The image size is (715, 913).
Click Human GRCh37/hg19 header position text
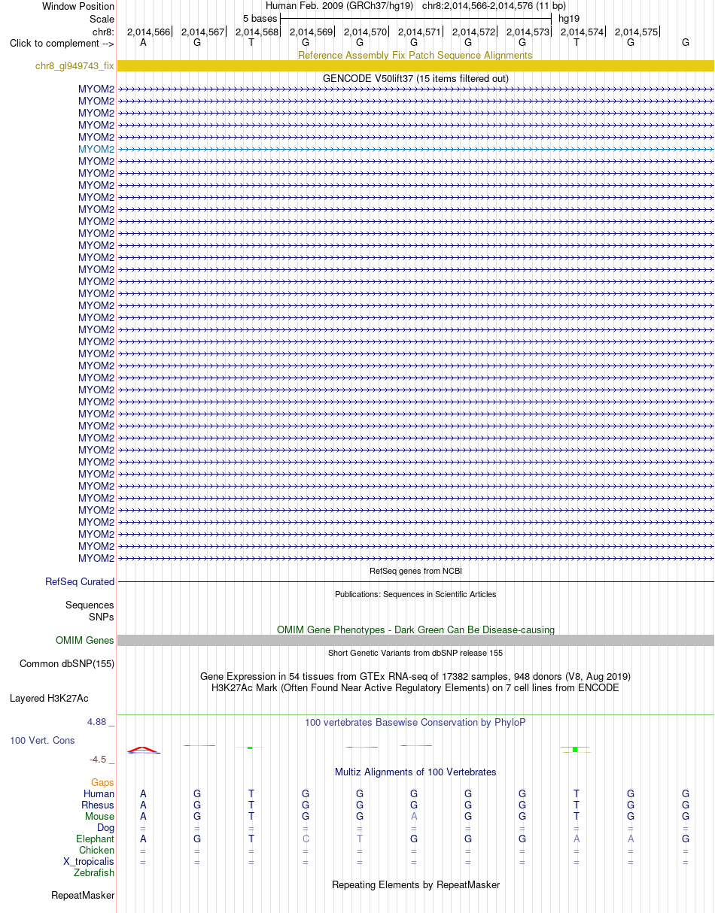coord(415,6)
